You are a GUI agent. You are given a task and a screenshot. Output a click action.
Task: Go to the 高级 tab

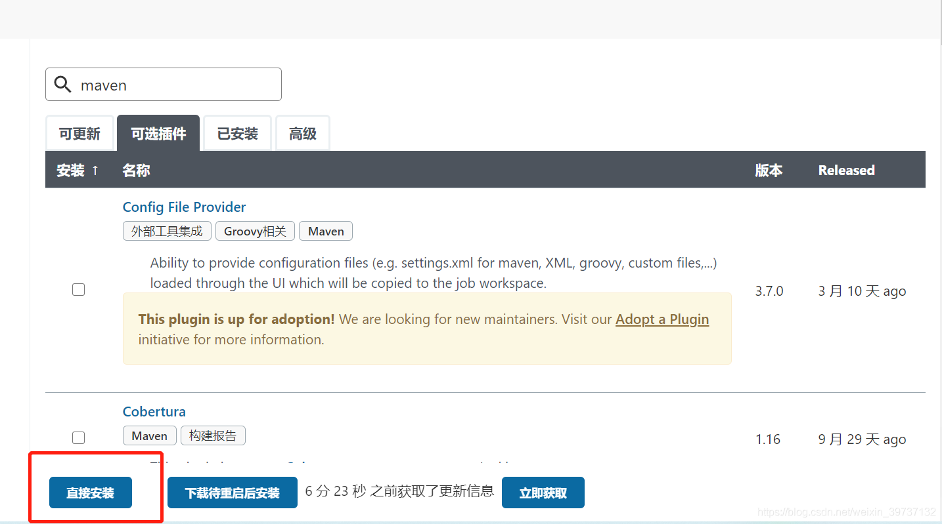click(x=303, y=134)
